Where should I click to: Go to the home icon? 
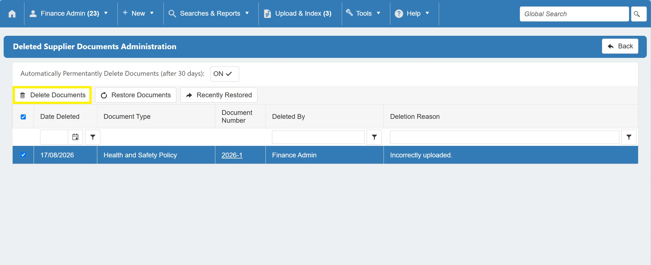pos(12,14)
